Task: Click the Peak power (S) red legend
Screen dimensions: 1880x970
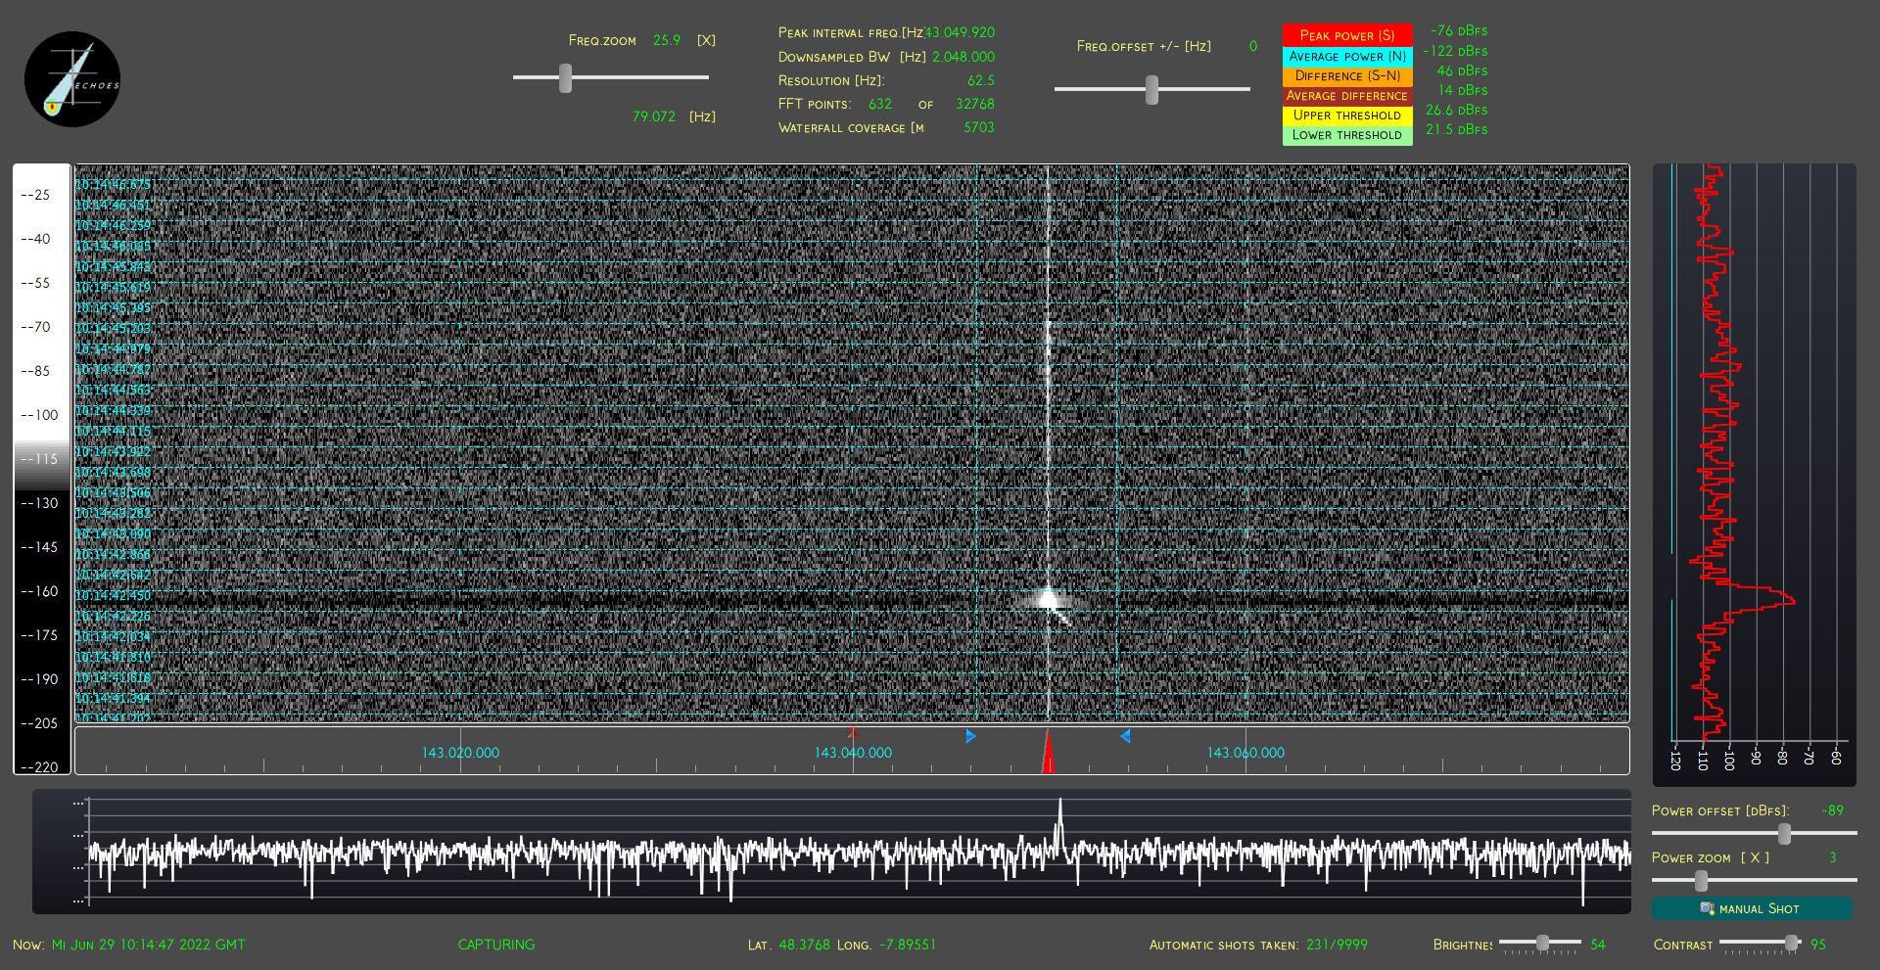Action: 1347,35
